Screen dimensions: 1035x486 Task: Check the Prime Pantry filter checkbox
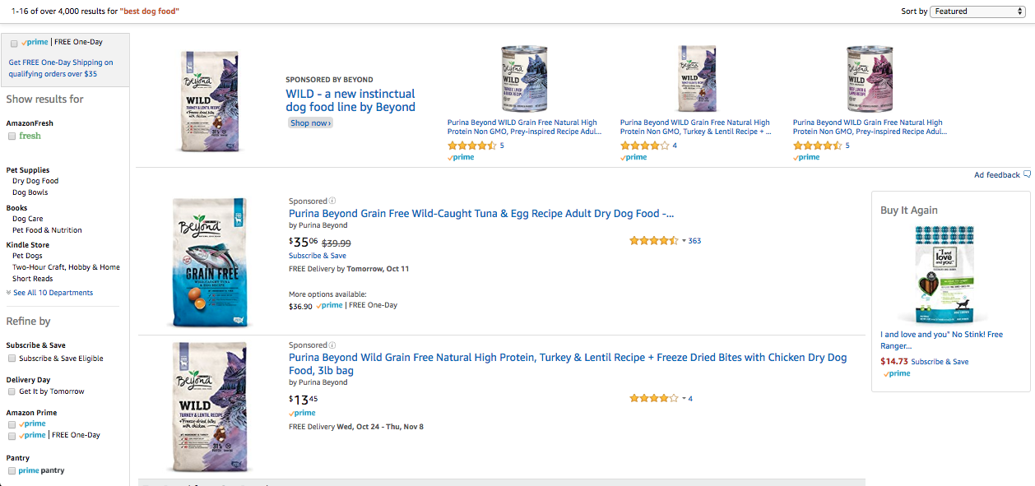tap(12, 471)
